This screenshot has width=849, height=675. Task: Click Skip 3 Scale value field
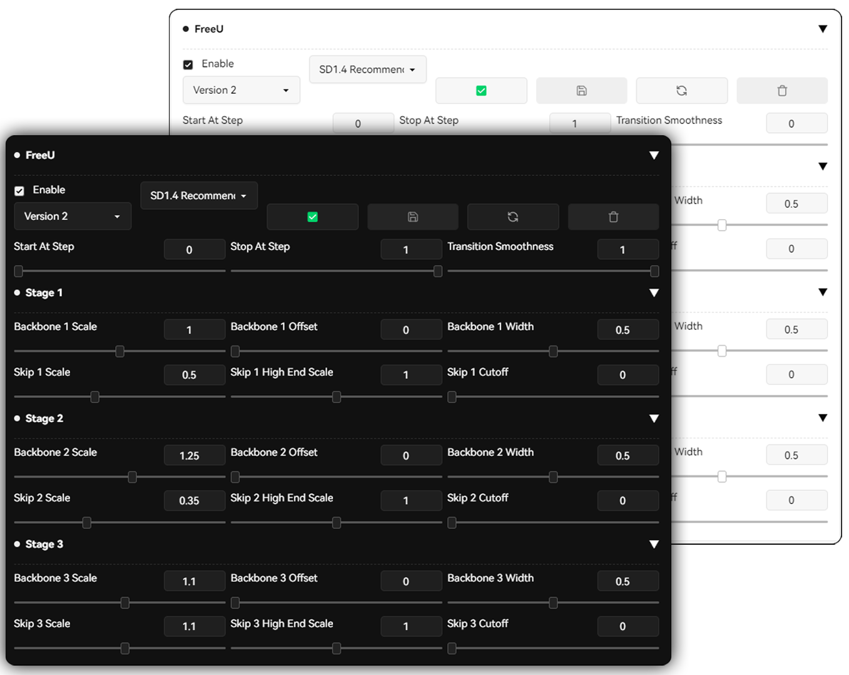point(195,626)
